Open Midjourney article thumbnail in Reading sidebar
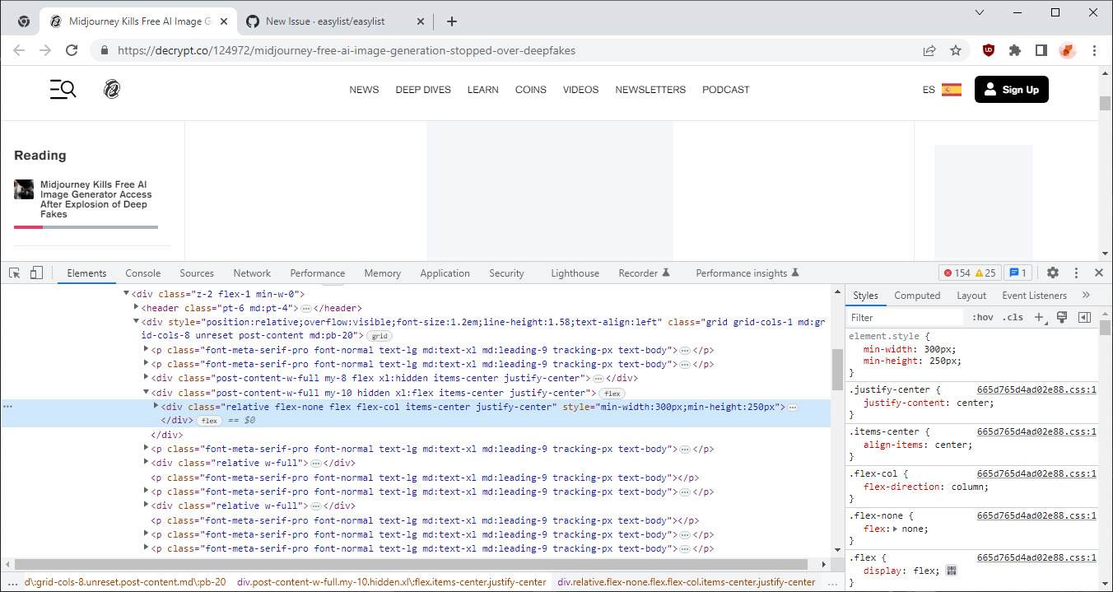 (24, 189)
